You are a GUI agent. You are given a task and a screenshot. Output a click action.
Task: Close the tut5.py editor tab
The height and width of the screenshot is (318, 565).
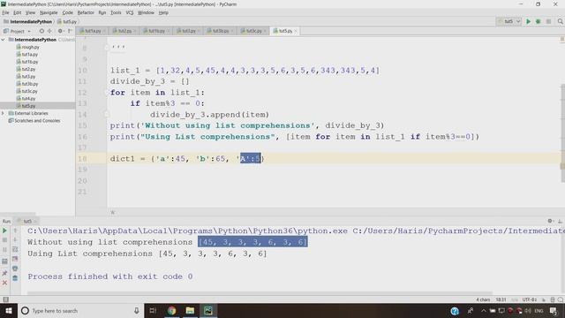coord(296,32)
